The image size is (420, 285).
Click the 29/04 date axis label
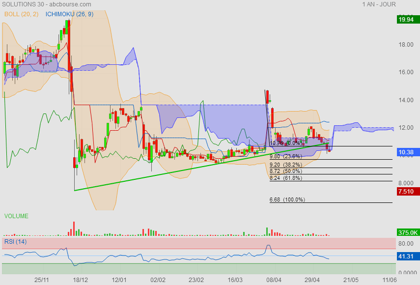(312, 280)
